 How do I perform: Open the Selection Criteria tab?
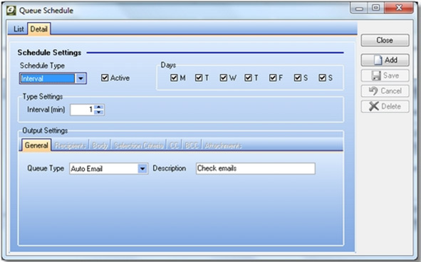[x=138, y=145]
